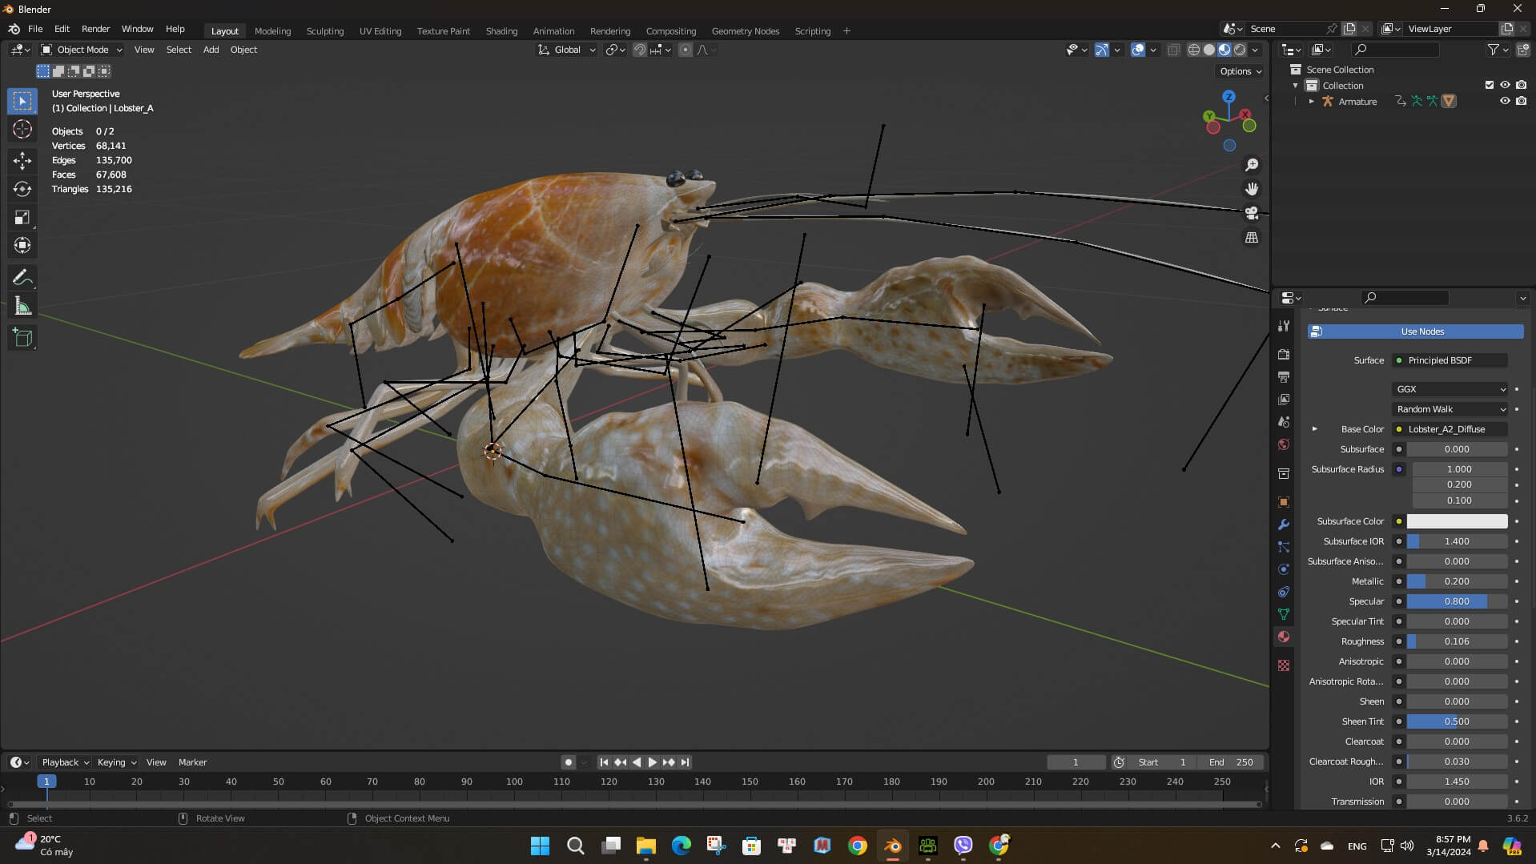Toggle show overlays button
Screen dimensions: 1536x864
(1138, 50)
